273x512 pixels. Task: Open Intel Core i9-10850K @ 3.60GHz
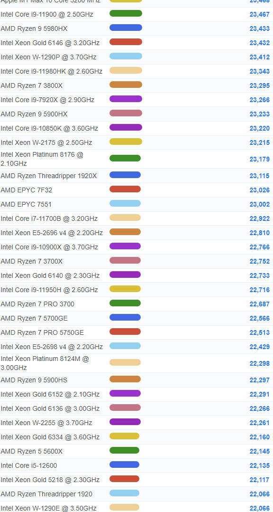pyautogui.click(x=49, y=128)
